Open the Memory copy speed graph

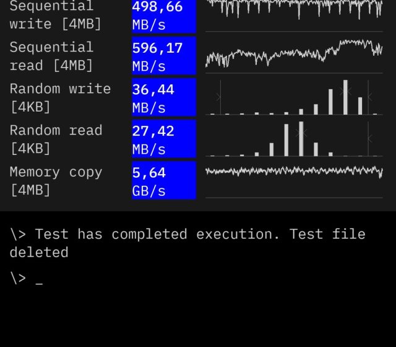[294, 172]
